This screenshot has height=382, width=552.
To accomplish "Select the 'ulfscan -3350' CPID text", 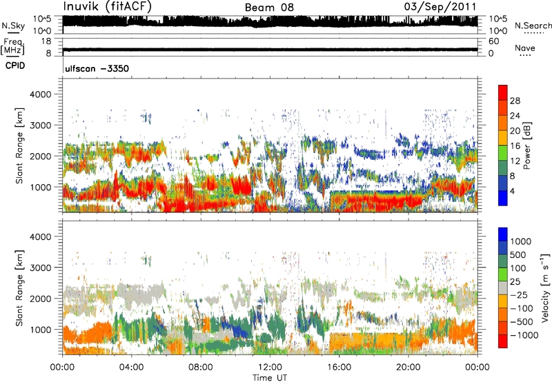I will point(97,68).
